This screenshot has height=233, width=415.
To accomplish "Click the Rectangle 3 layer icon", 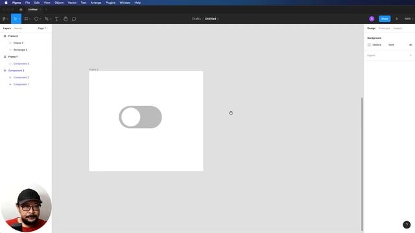I will pos(10,50).
